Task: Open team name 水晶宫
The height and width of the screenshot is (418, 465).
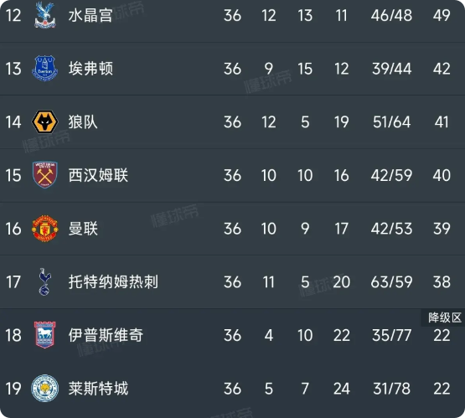Action: pos(90,15)
